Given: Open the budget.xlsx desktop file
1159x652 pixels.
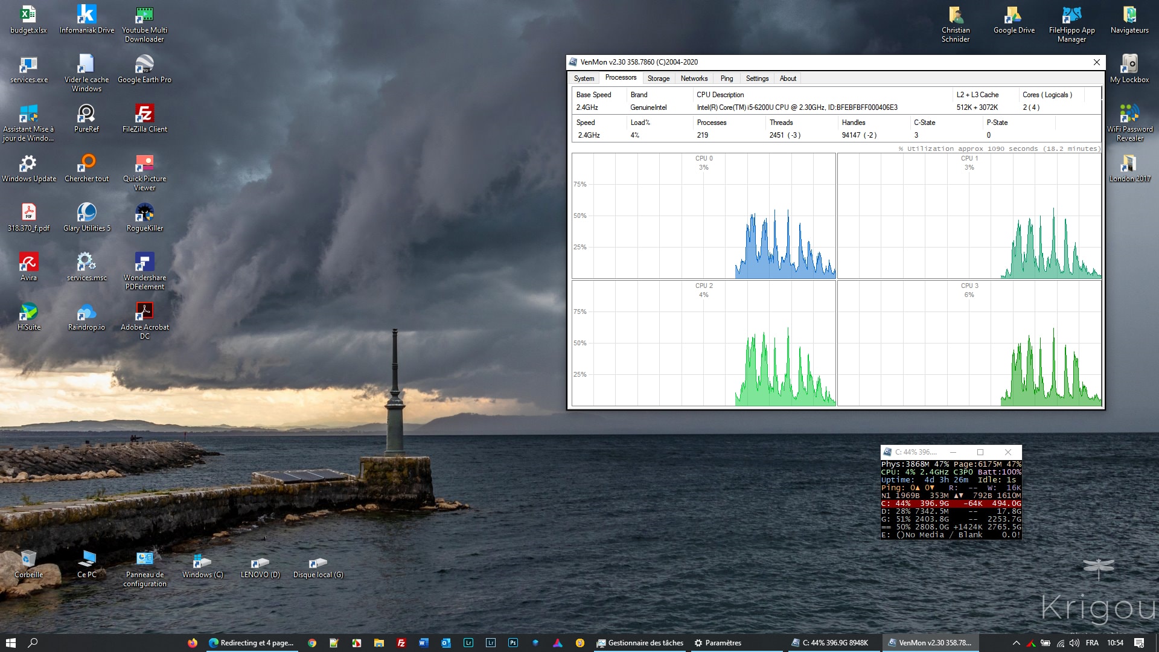Looking at the screenshot, I should pos(28,19).
